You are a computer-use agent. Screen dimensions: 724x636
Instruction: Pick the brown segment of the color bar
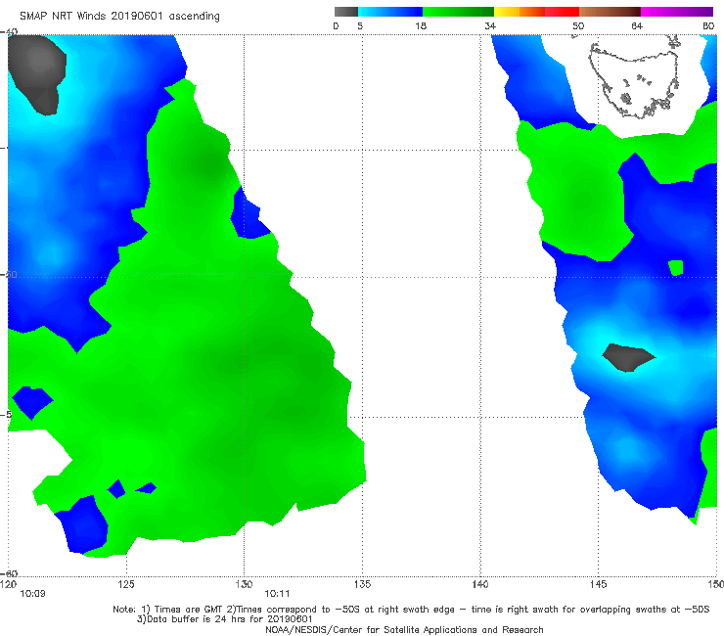coord(610,12)
